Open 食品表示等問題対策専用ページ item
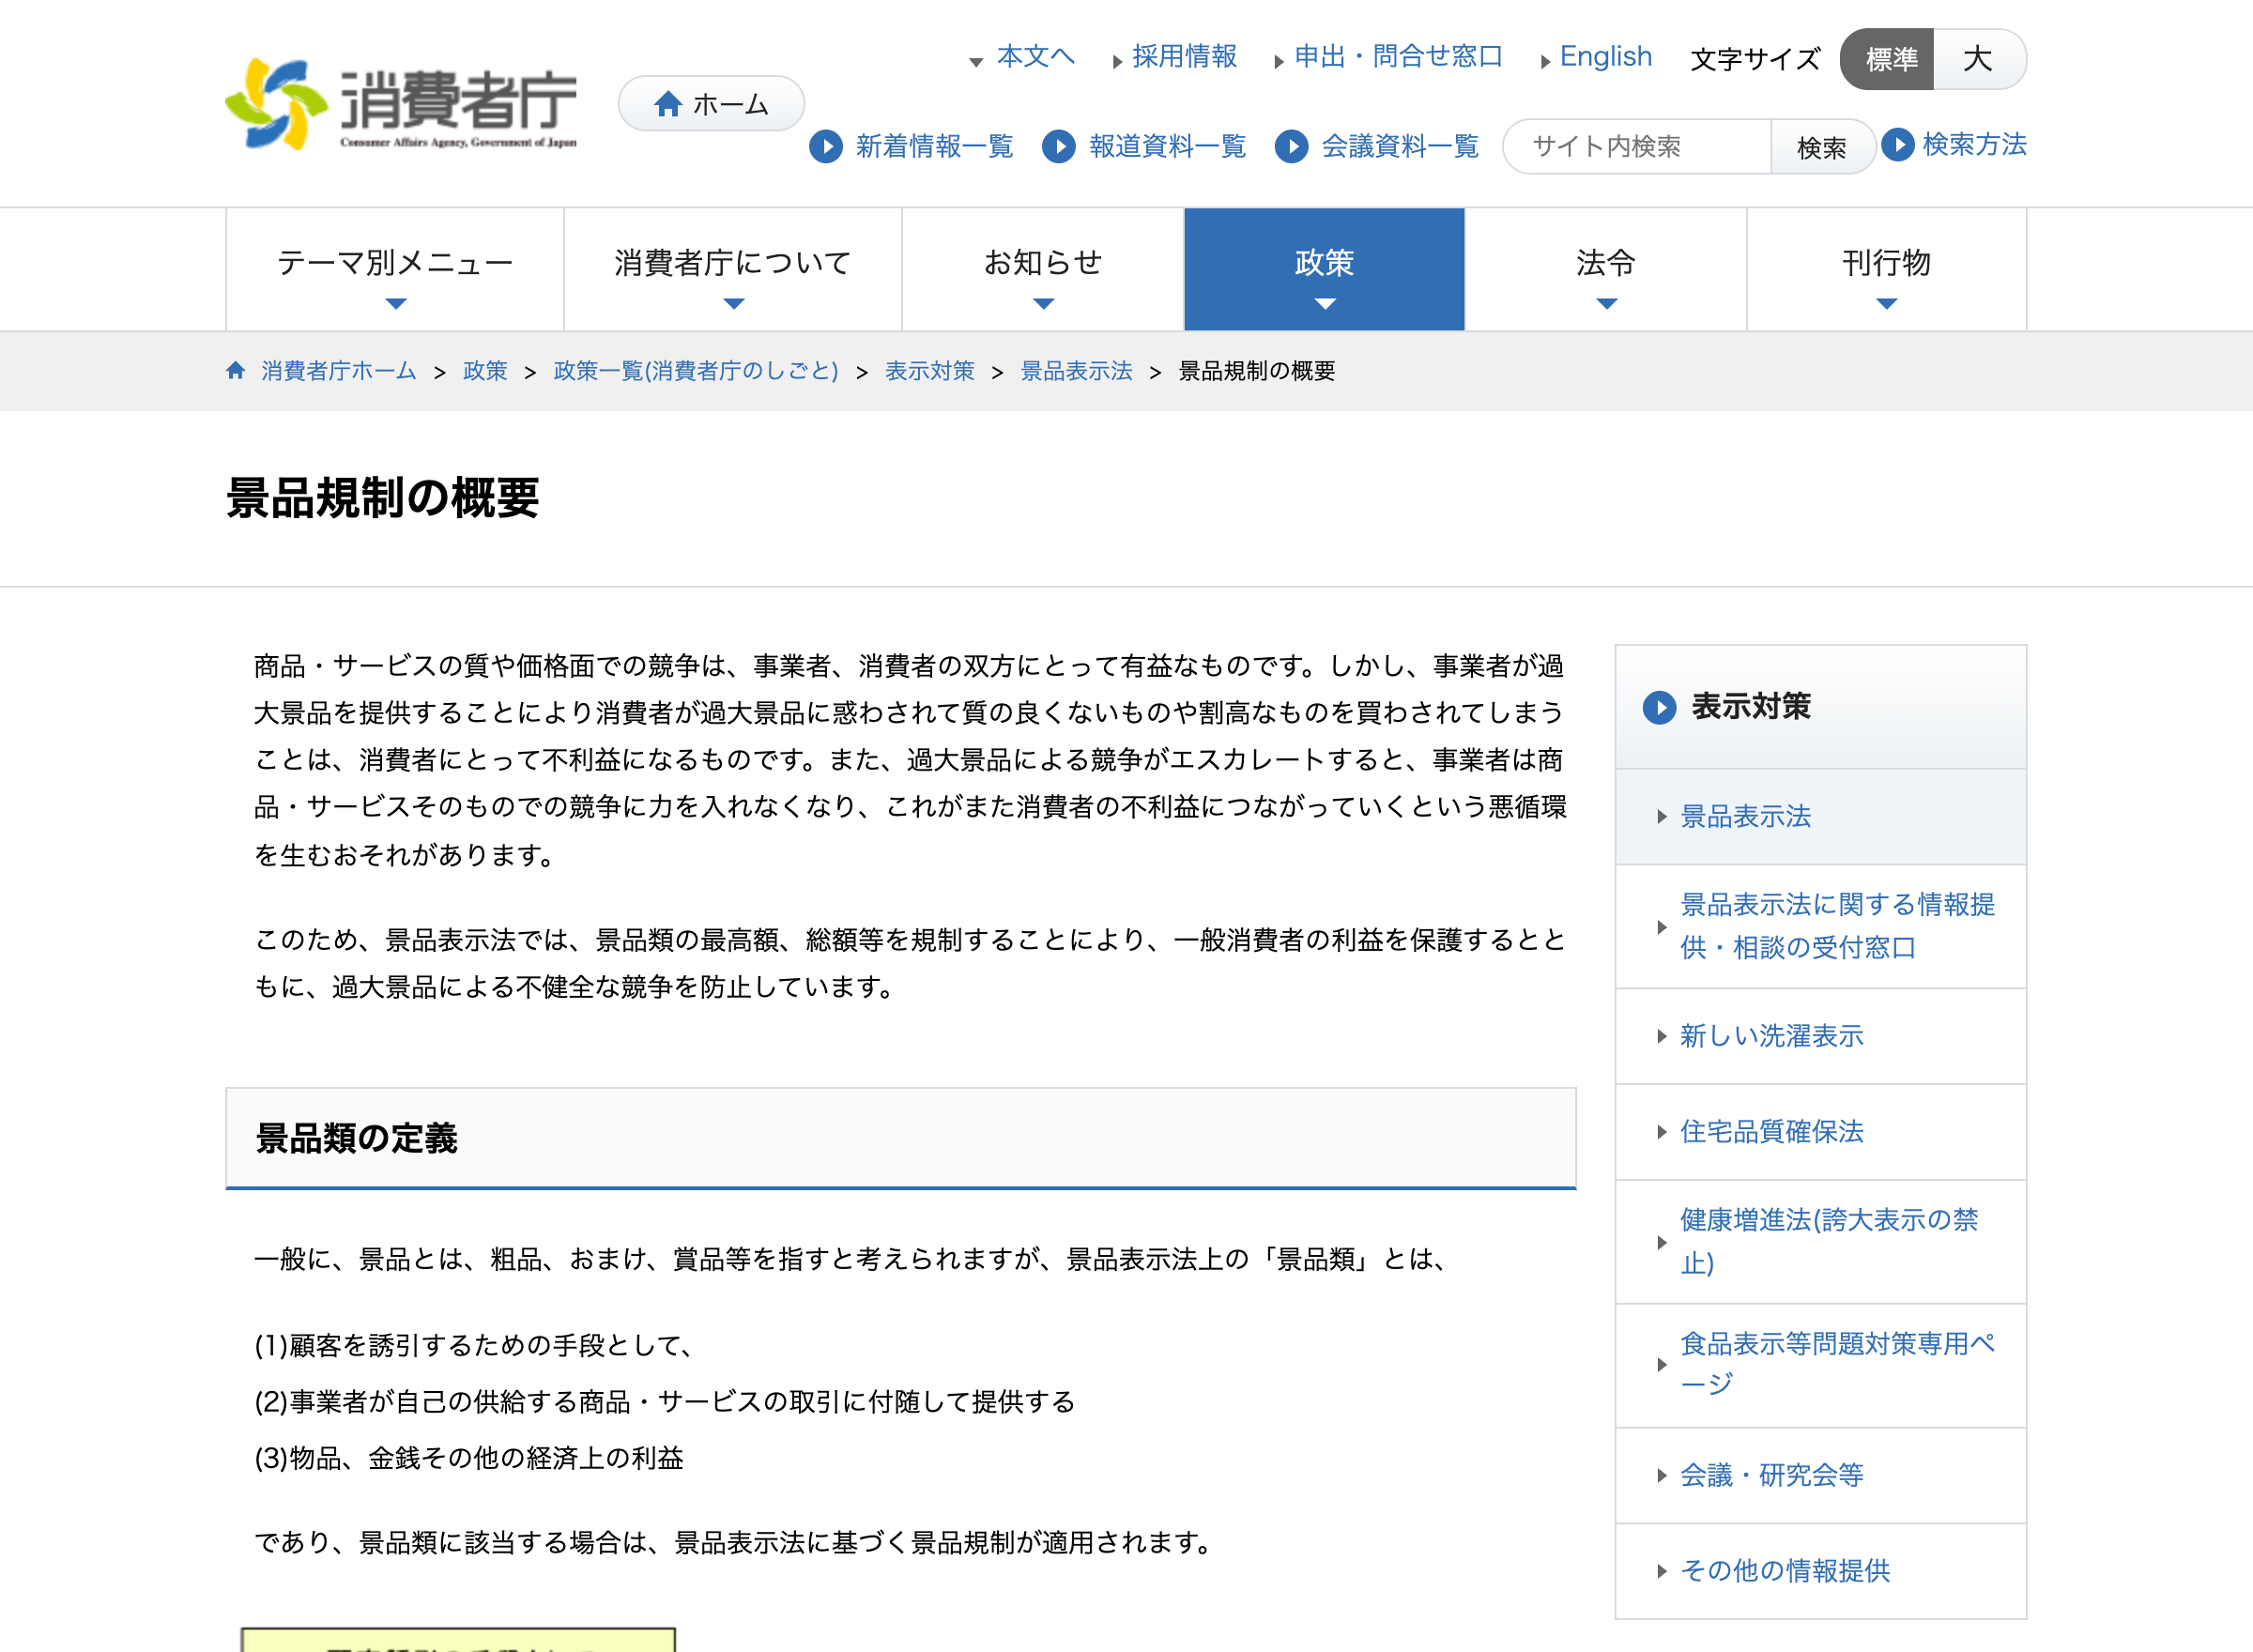The height and width of the screenshot is (1652, 2253). pyautogui.click(x=1821, y=1365)
